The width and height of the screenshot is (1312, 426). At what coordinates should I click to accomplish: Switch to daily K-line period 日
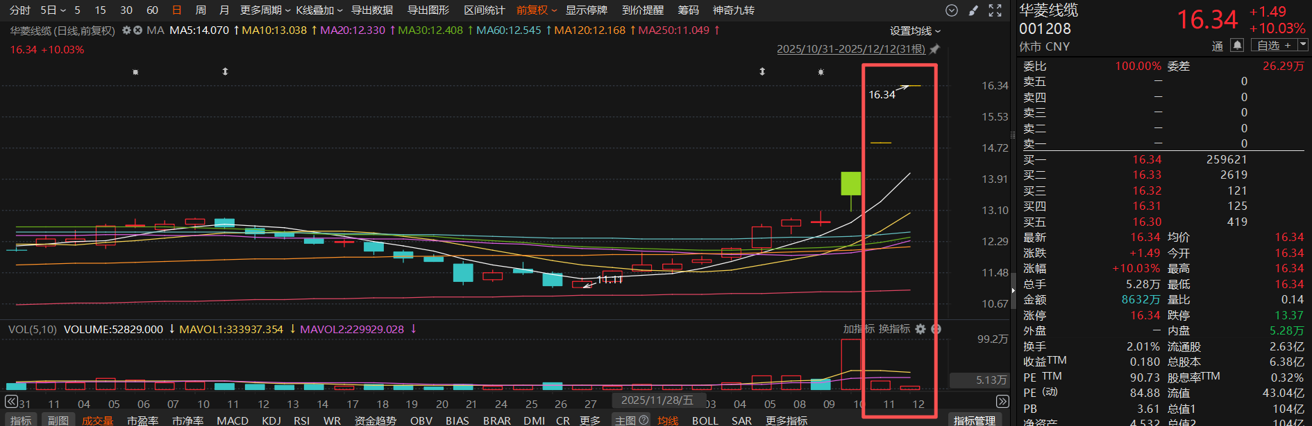[x=177, y=10]
